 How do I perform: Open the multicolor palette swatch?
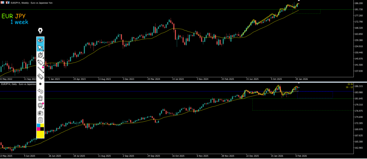point(40,127)
